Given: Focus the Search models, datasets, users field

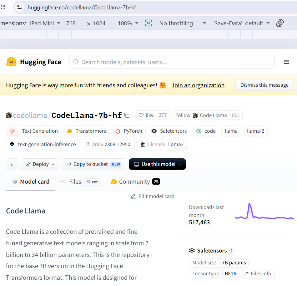Looking at the screenshot, I should pos(172,62).
